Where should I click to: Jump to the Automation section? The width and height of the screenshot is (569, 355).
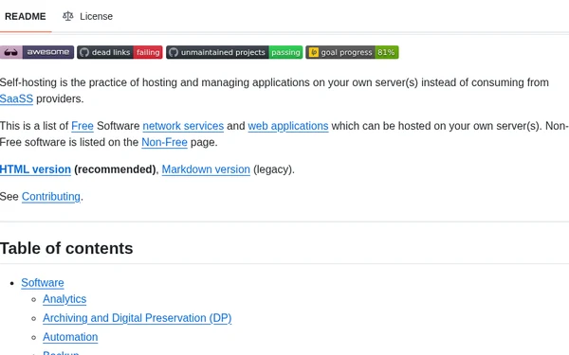(70, 337)
